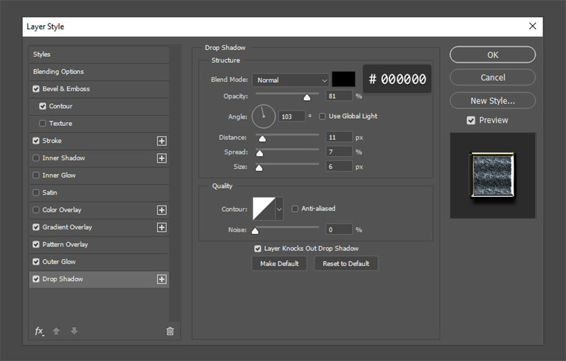Viewport: 566px width, 361px height.
Task: Click the New Style... button
Action: click(493, 101)
